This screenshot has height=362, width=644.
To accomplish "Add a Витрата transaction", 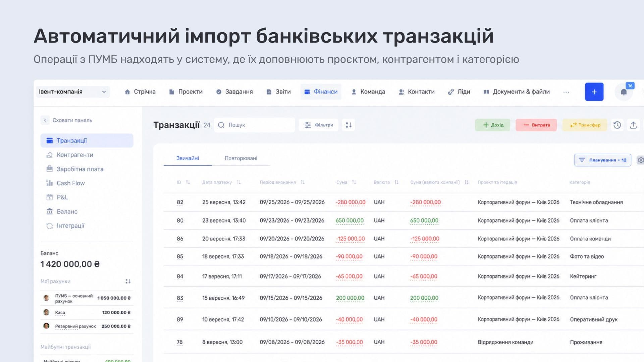I will click(x=536, y=125).
